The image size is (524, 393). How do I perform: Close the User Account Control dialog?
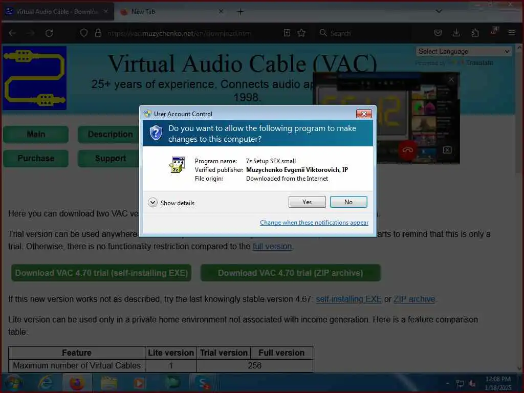tap(364, 114)
